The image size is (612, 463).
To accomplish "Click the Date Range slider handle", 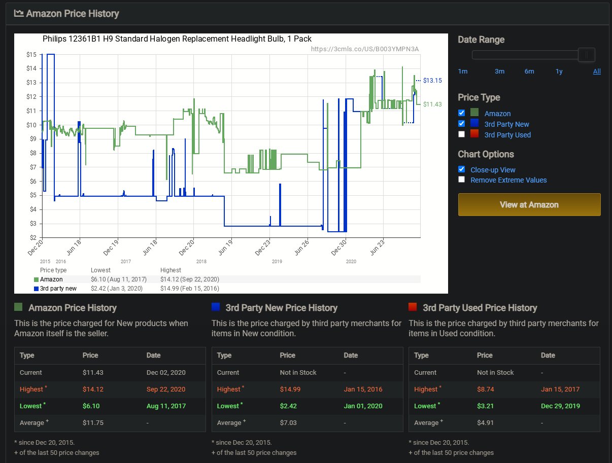I will click(587, 55).
